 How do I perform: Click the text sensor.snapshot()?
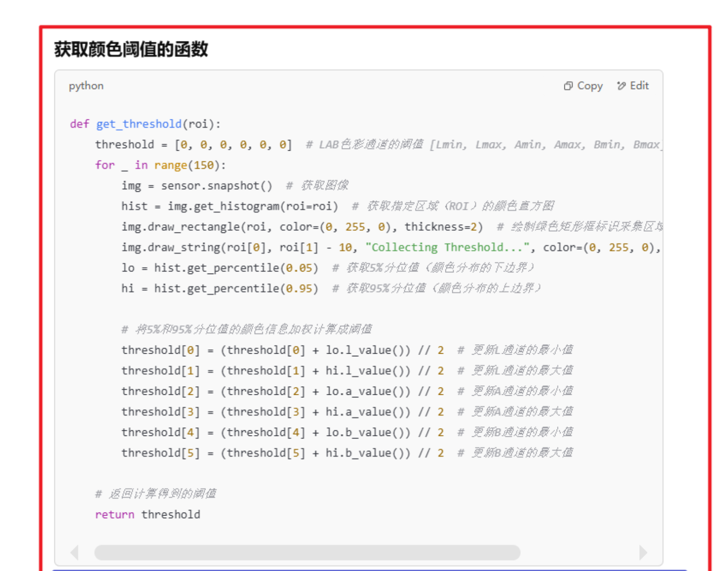[x=217, y=186]
